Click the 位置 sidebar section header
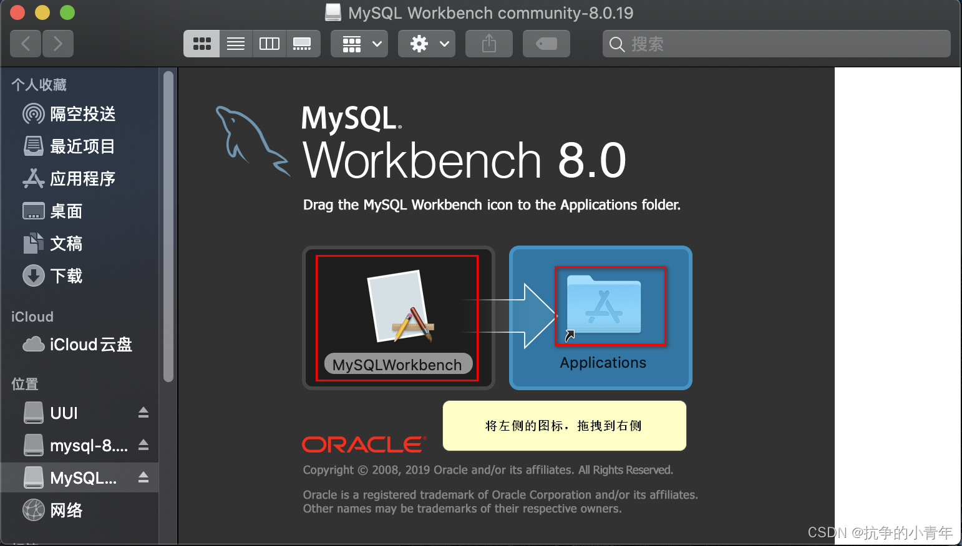 25,384
